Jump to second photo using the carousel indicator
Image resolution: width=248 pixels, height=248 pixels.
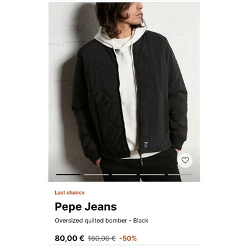(x=96, y=175)
